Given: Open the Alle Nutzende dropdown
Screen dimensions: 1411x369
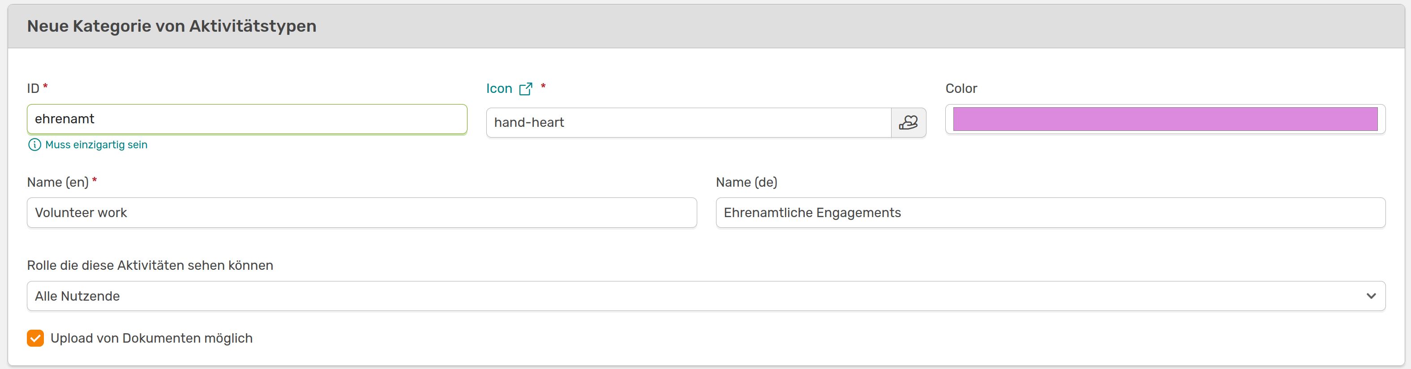Looking at the screenshot, I should [x=706, y=296].
